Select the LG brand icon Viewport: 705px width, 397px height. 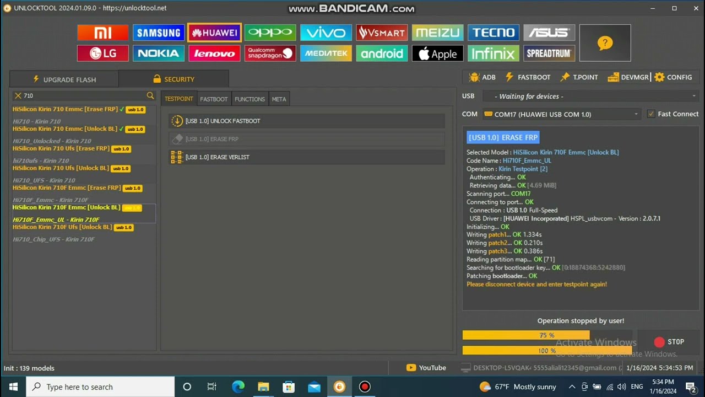coord(102,53)
